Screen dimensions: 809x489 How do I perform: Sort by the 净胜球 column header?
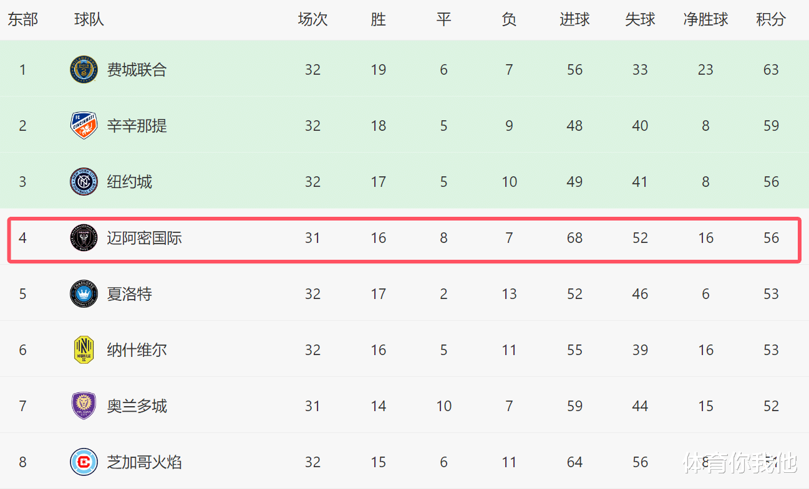point(705,19)
